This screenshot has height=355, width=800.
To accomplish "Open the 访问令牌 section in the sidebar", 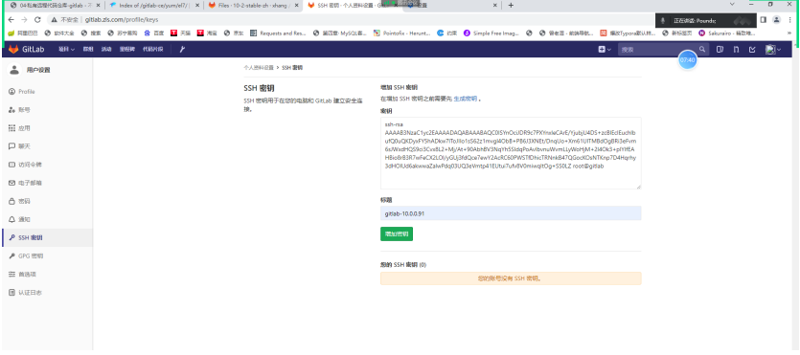I will click(x=26, y=165).
